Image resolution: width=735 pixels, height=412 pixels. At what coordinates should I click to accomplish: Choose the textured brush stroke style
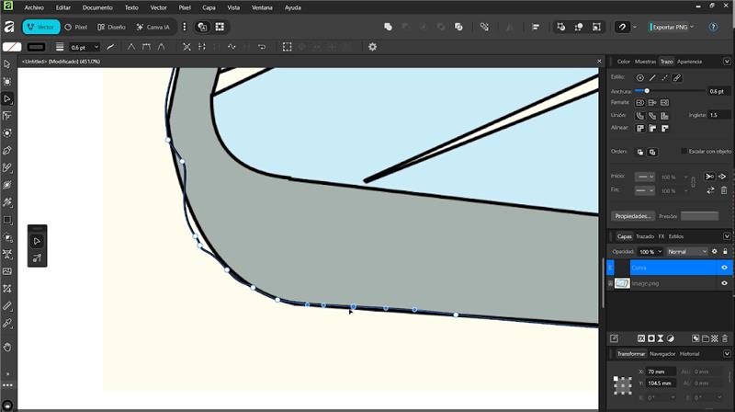click(677, 78)
